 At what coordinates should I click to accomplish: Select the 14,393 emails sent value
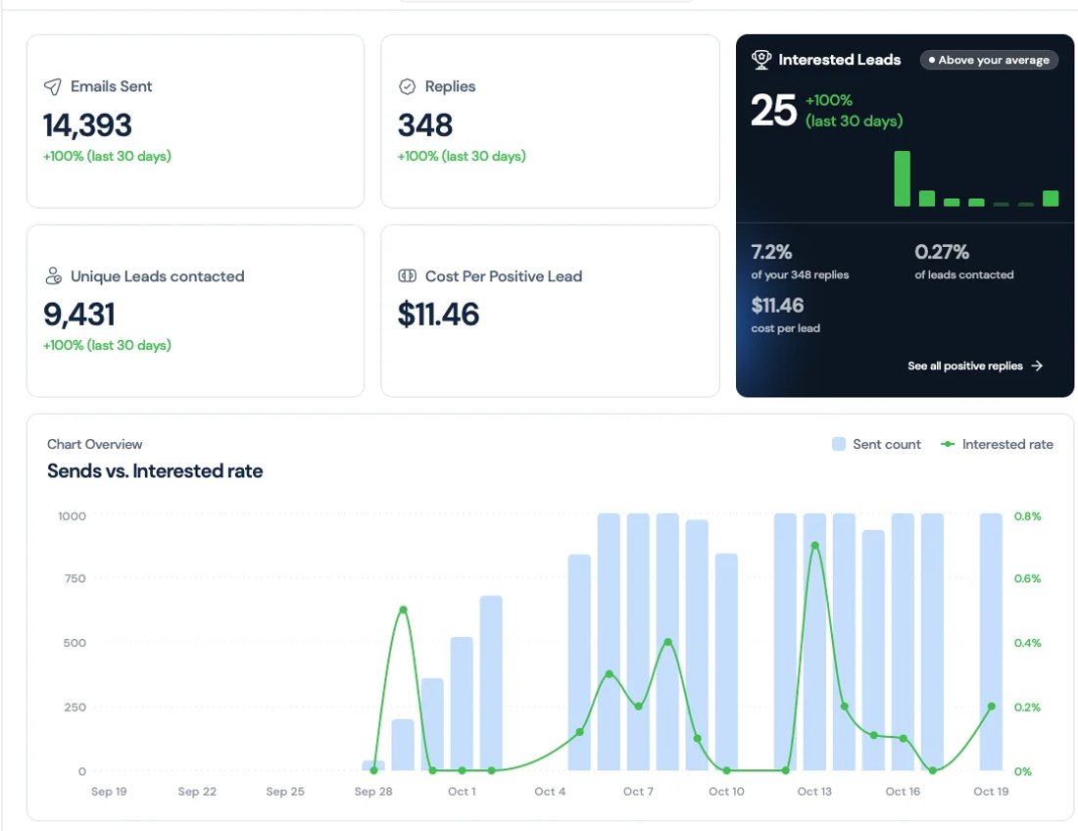[87, 125]
